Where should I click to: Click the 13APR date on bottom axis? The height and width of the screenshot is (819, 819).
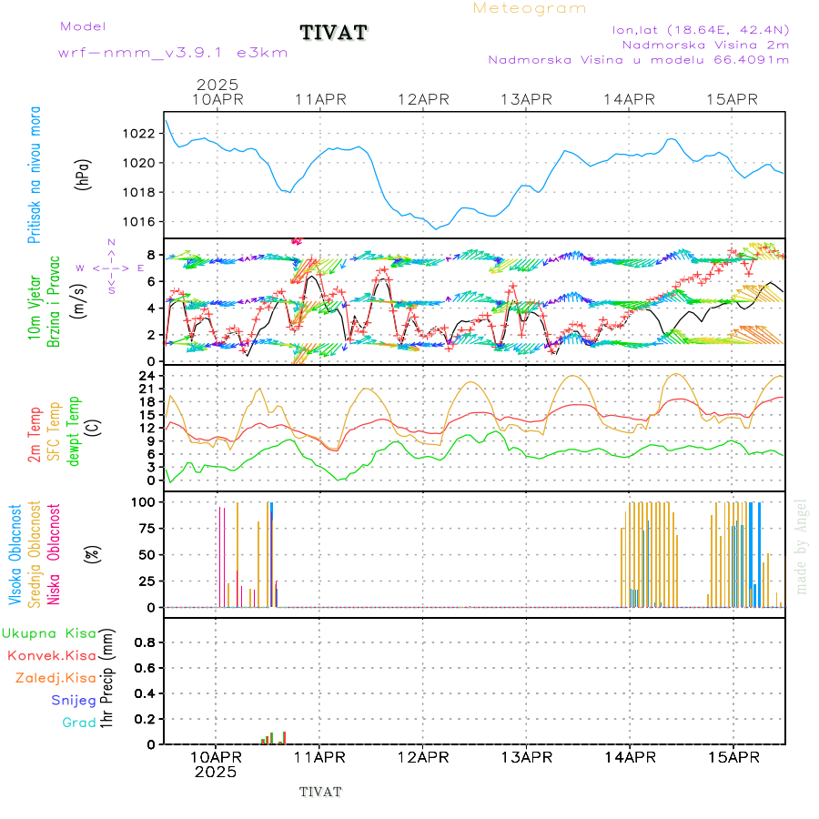pyautogui.click(x=526, y=756)
